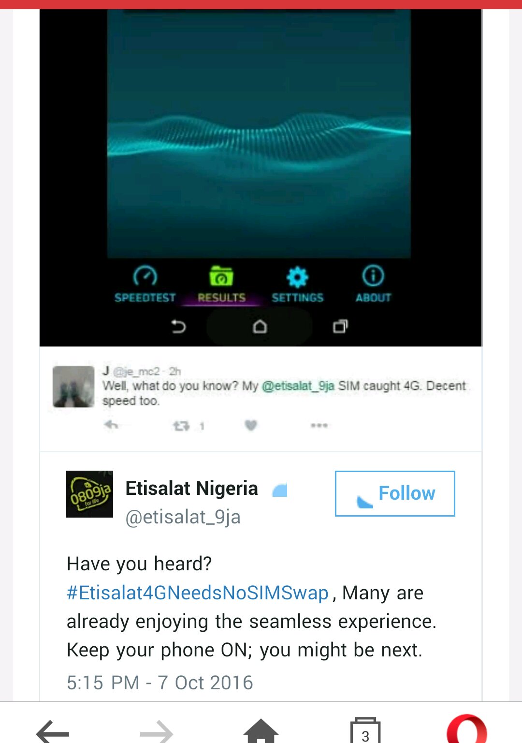Image resolution: width=522 pixels, height=743 pixels.
Task: Click the reply arrow under the quoted tweet
Action: [111, 425]
